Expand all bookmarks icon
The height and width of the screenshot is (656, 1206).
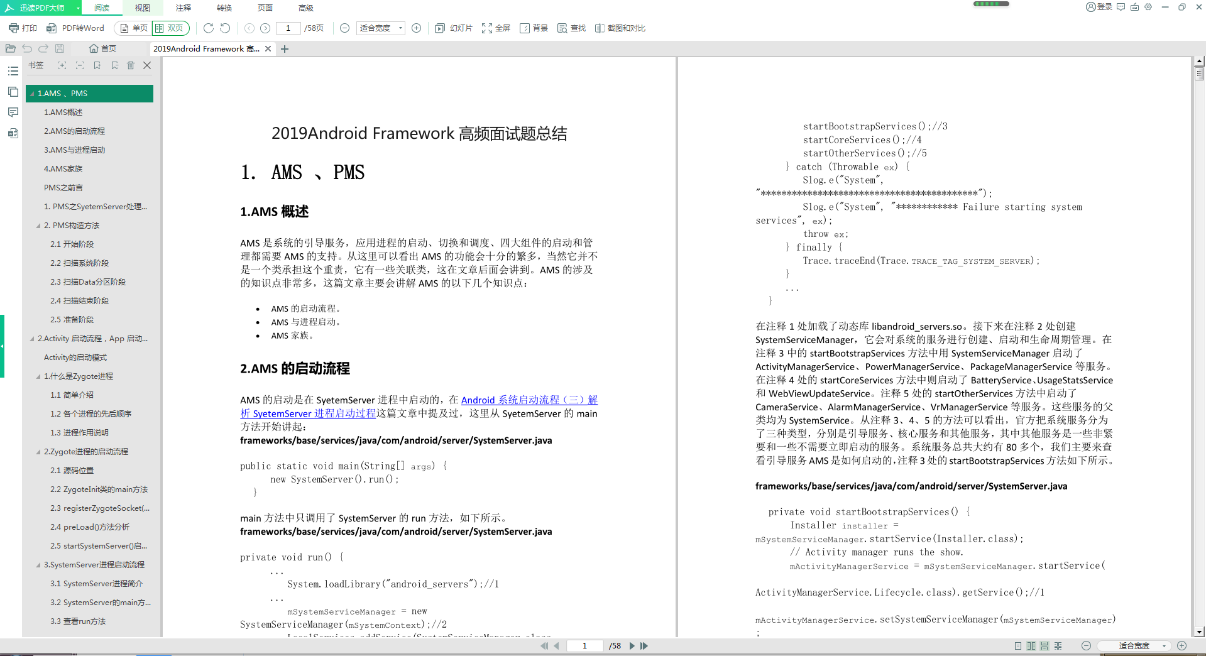(x=62, y=65)
